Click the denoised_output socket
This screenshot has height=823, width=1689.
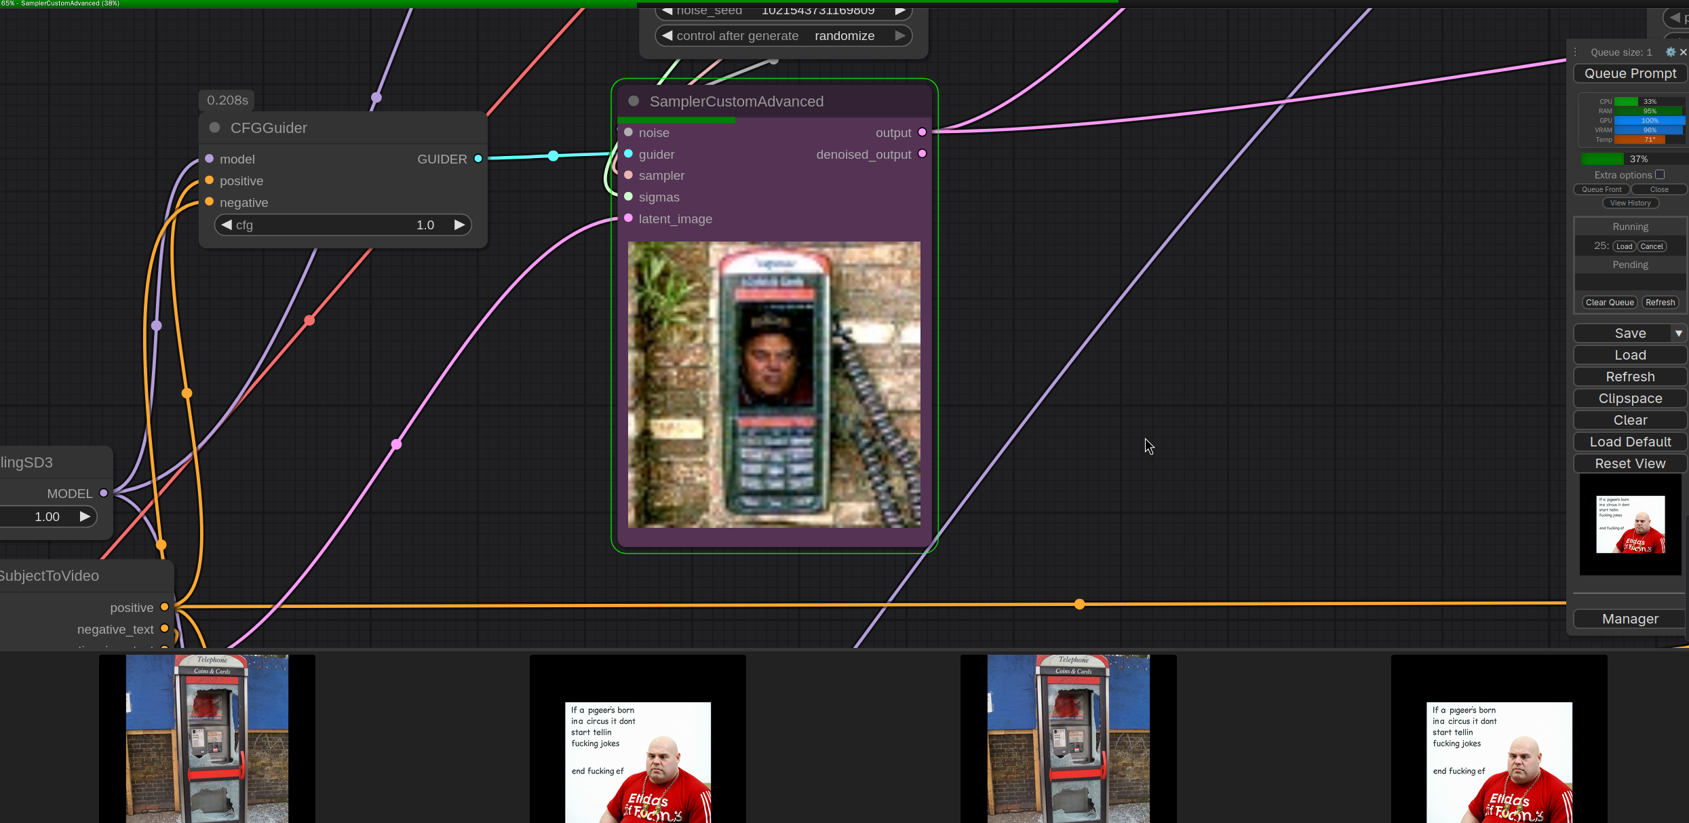[x=922, y=154]
